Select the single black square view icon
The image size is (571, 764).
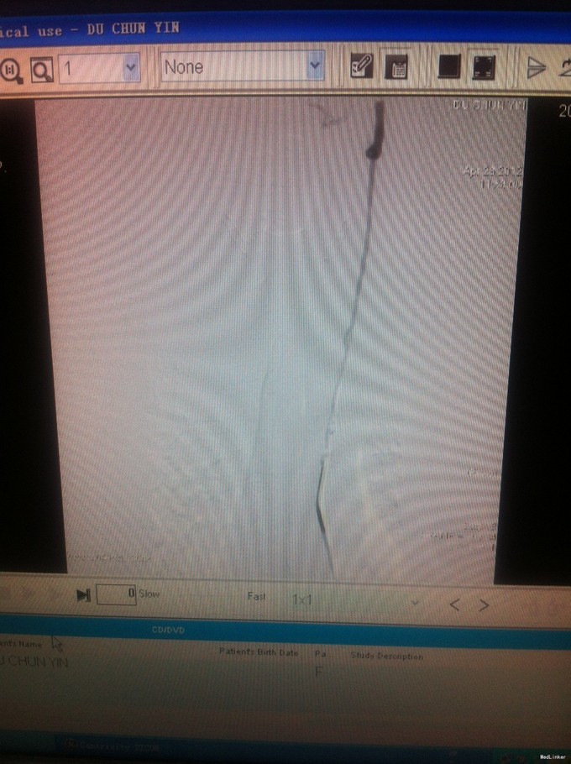[x=449, y=66]
